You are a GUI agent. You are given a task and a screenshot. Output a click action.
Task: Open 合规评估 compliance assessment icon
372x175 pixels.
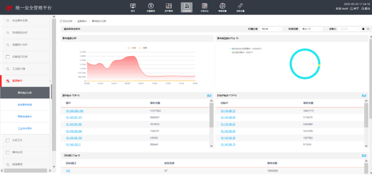205,6
